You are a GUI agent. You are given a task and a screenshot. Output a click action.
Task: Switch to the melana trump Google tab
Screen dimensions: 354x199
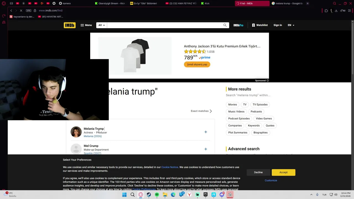(x=287, y=3)
